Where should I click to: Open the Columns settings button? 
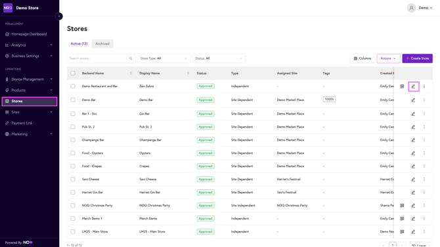[x=363, y=58]
